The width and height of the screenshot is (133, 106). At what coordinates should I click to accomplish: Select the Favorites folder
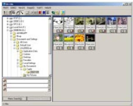tap(27, 60)
